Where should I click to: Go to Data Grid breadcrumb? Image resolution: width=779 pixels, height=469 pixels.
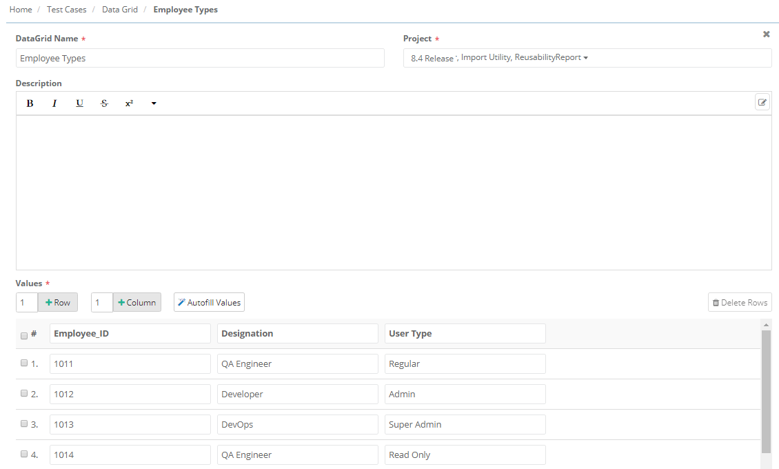[120, 10]
